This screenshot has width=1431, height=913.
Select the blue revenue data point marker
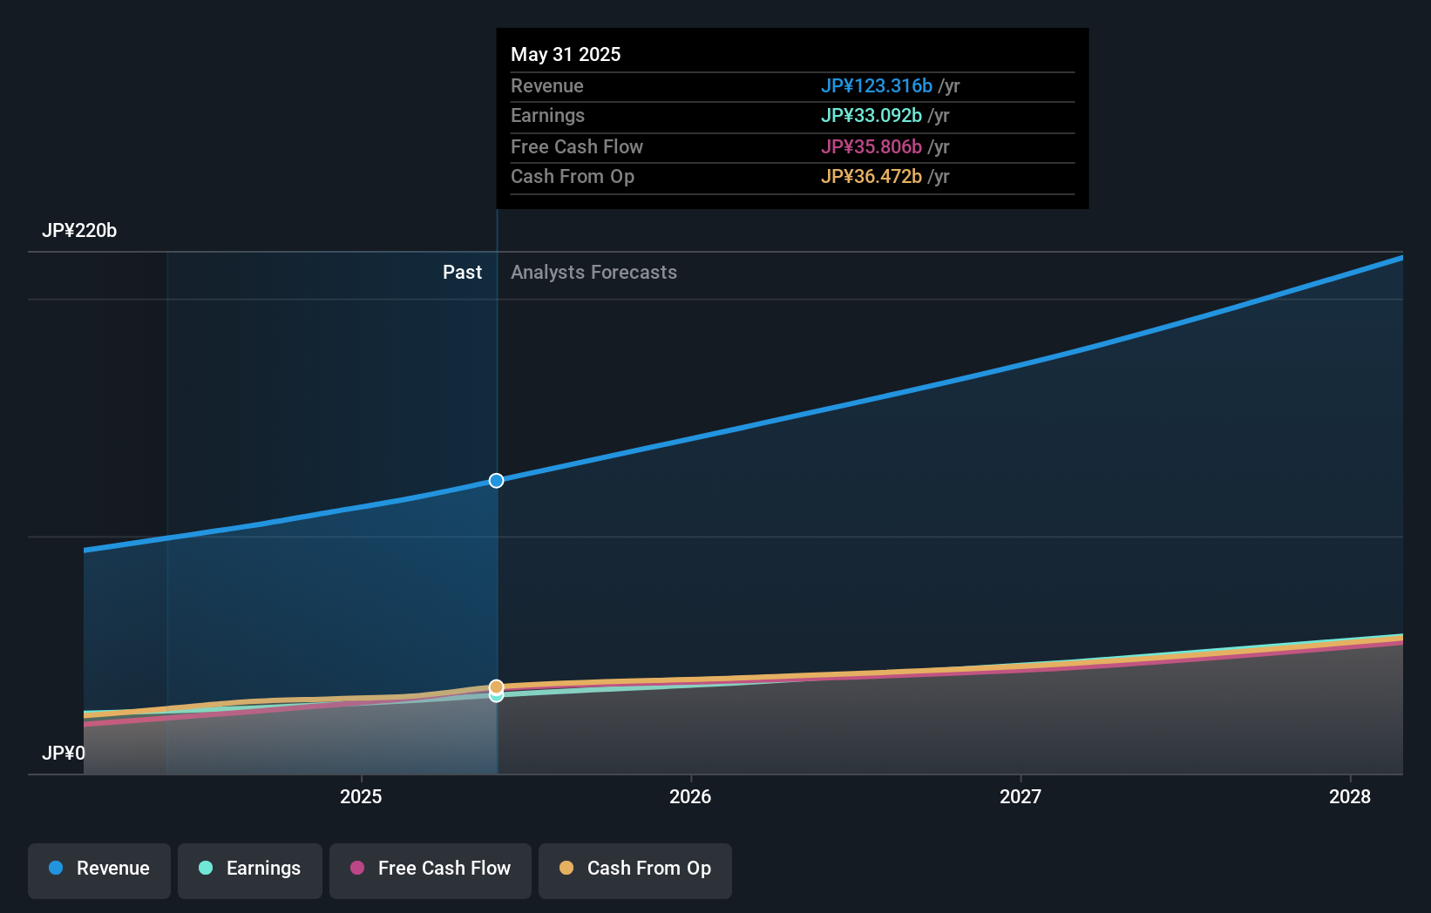[496, 481]
